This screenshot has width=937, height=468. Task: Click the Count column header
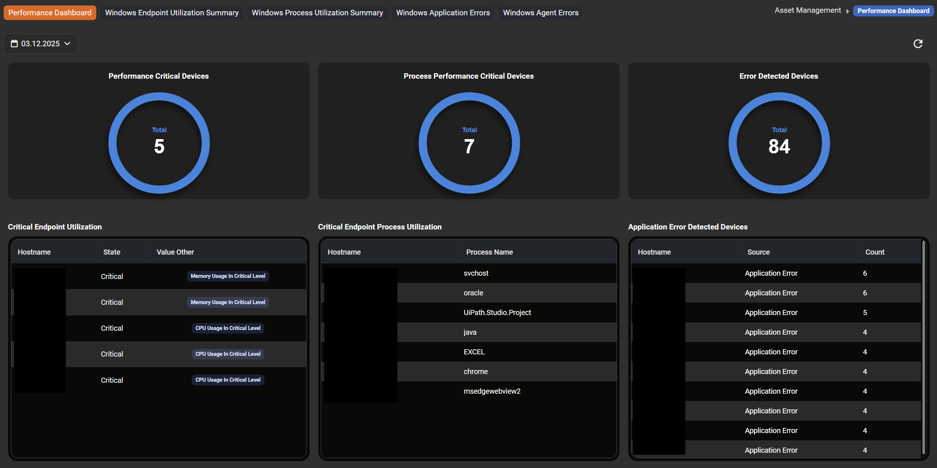874,252
